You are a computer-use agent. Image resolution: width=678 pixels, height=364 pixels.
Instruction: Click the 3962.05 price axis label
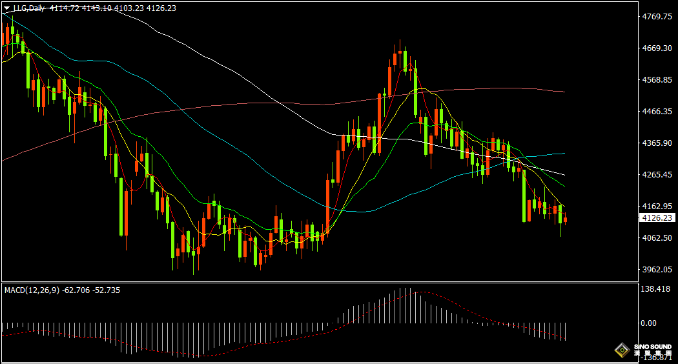(x=657, y=269)
